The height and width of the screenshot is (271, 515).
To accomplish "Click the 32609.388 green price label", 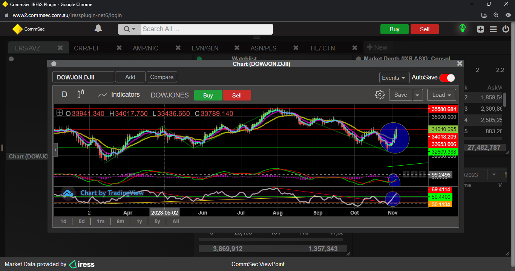I will (x=444, y=152).
